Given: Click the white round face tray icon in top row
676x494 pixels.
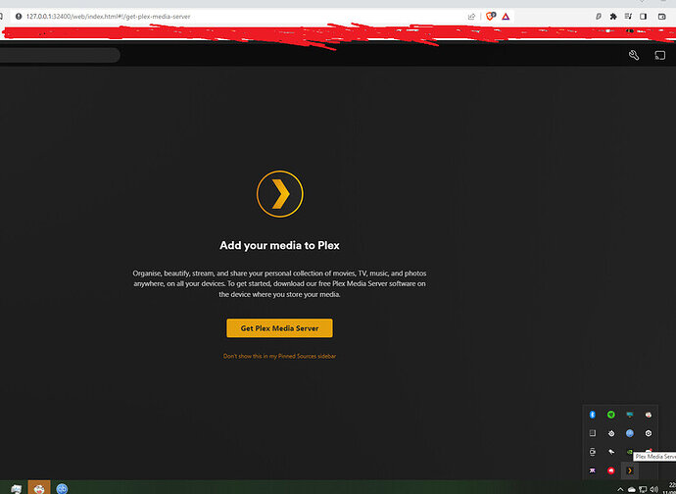Looking at the screenshot, I should click(x=649, y=415).
